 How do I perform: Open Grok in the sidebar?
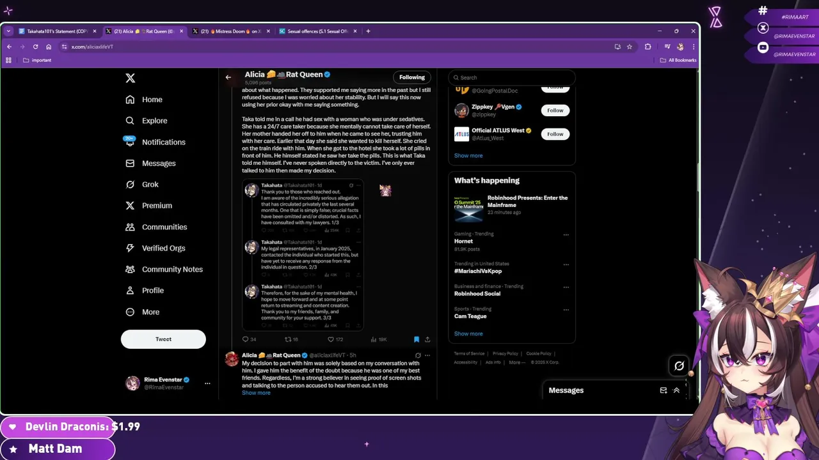tap(142, 185)
